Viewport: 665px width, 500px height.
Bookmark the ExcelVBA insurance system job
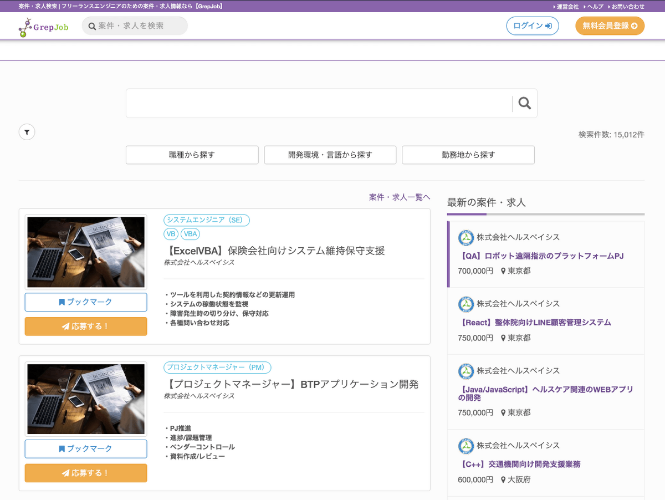coord(86,302)
